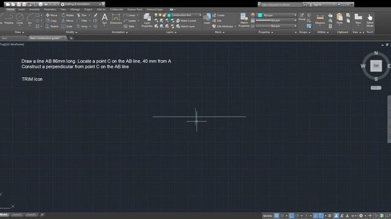Open the Construction line layer dropdown
391x219 pixels.
click(185, 15)
